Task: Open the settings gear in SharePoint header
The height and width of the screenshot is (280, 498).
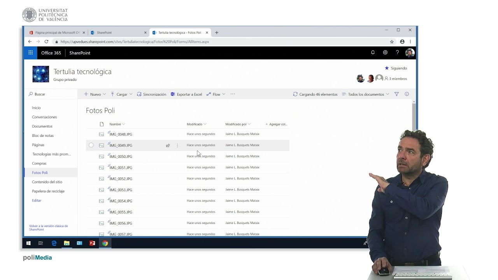Action: pyautogui.click(x=385, y=52)
